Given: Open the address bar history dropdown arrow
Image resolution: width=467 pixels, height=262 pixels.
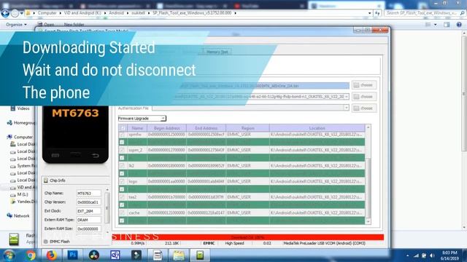Looking at the screenshot, I should pos(370,13).
